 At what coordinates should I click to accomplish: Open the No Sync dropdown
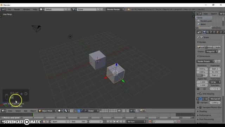tap(136, 122)
